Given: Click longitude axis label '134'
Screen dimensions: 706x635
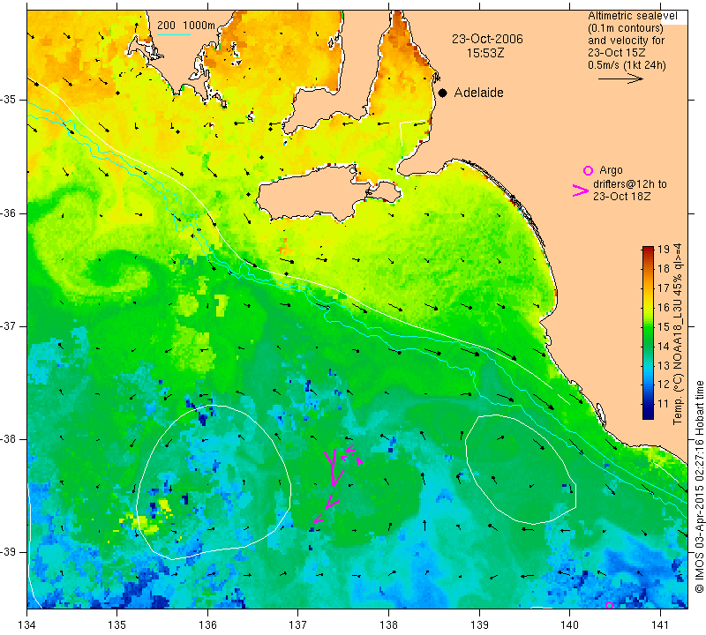Looking at the screenshot, I should [x=27, y=624].
